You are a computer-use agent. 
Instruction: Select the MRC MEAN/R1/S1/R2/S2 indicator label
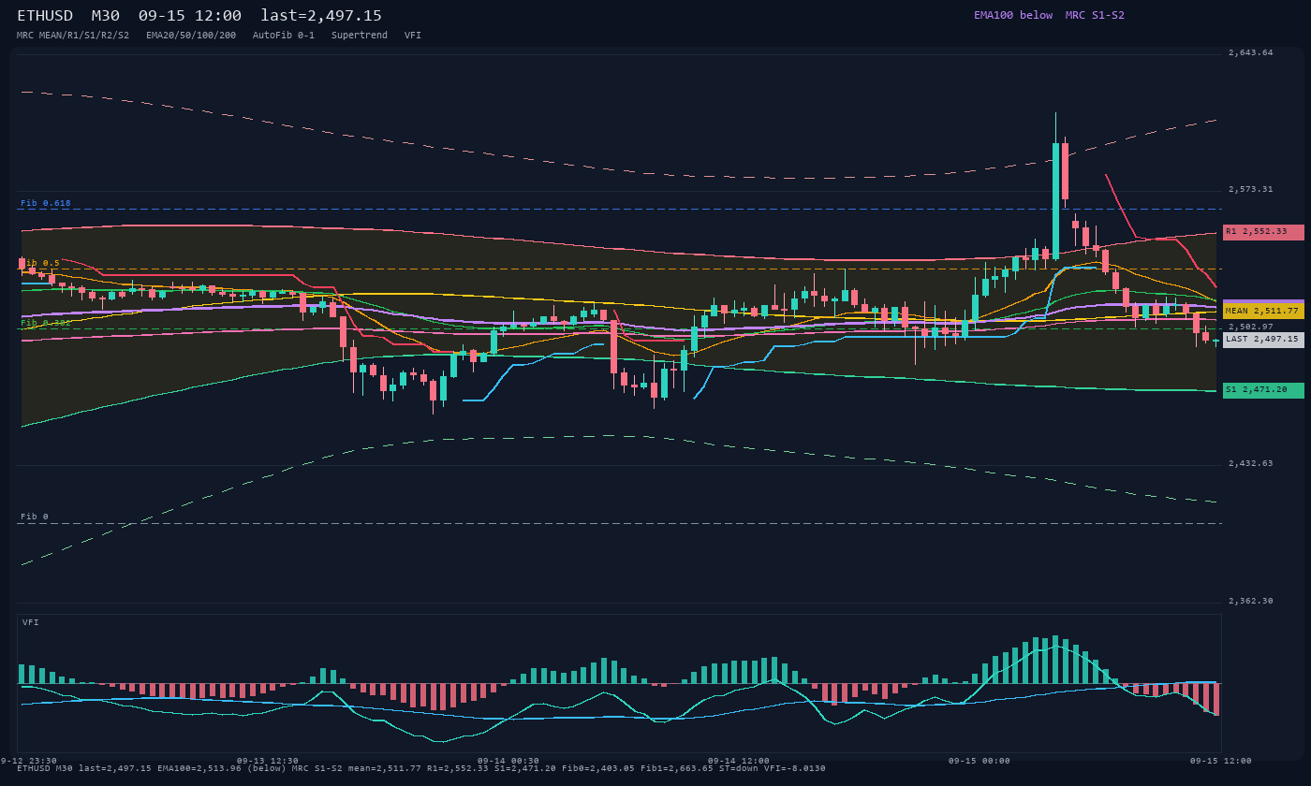73,36
